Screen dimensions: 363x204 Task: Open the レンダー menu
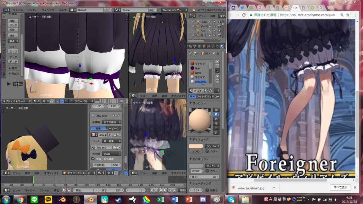tap(32, 10)
